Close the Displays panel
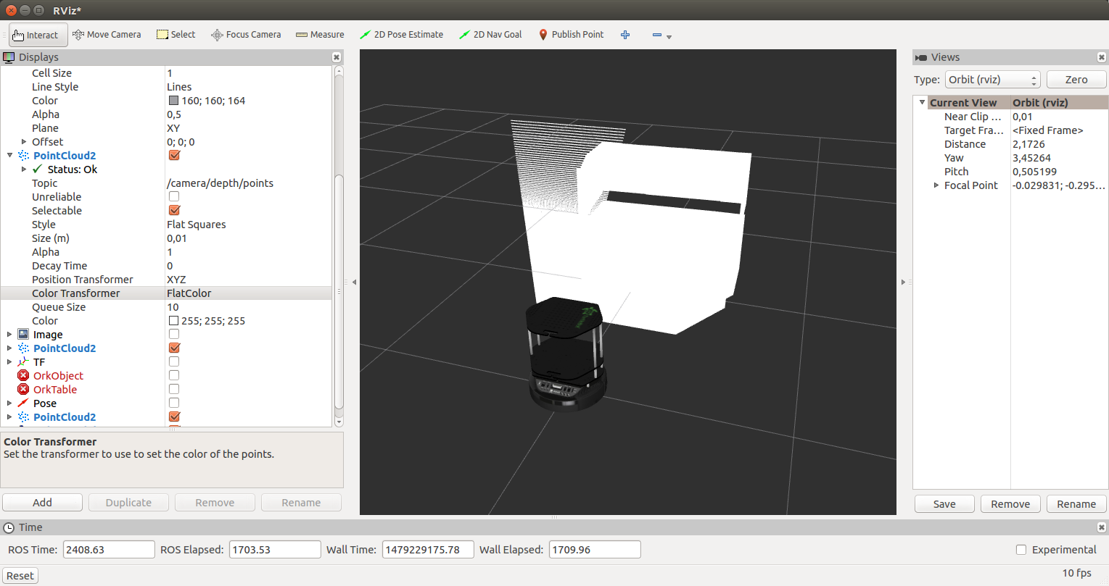The height and width of the screenshot is (586, 1109). pos(337,57)
